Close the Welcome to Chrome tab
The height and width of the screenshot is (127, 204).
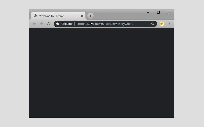click(82, 16)
